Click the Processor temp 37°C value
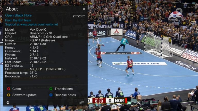Screen dimensions: 198x111 point(33,73)
